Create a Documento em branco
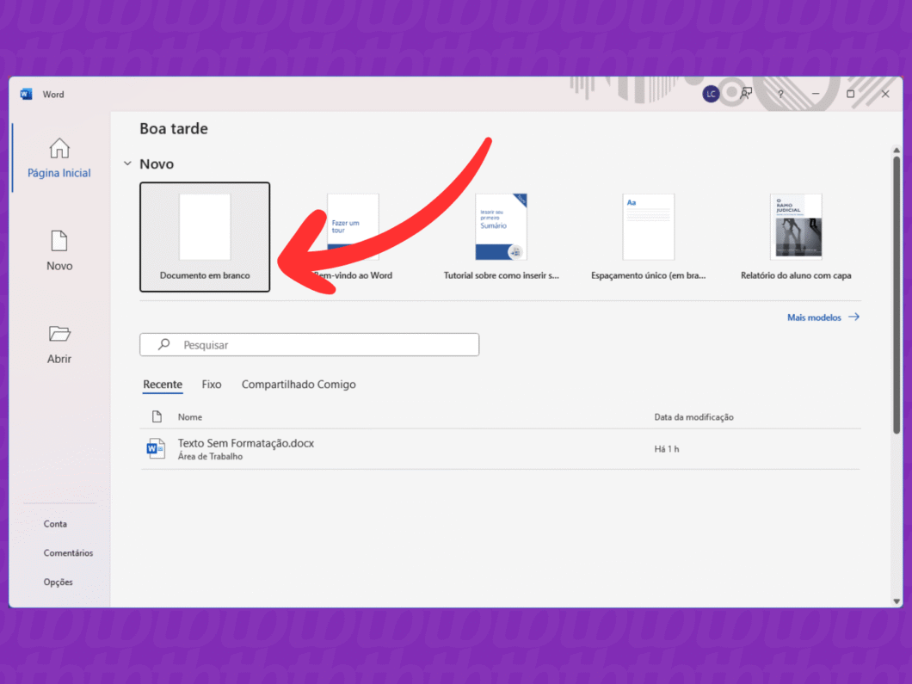The width and height of the screenshot is (912, 684). click(x=205, y=237)
